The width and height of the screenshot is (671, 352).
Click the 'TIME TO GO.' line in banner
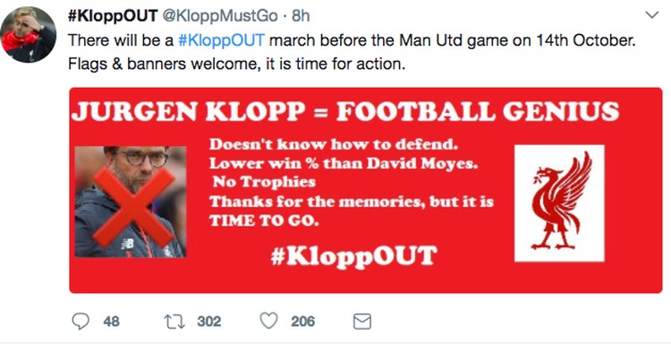264,220
